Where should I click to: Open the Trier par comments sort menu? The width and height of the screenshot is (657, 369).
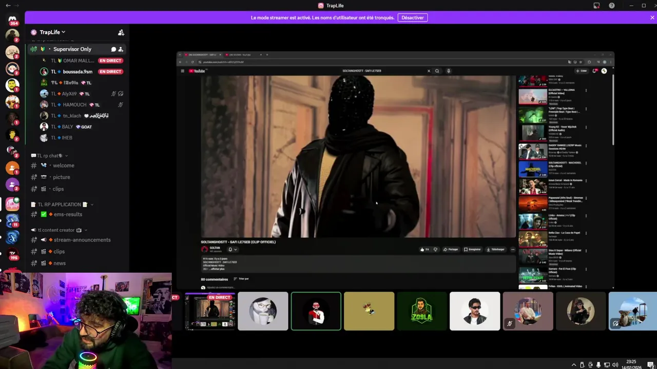click(241, 279)
